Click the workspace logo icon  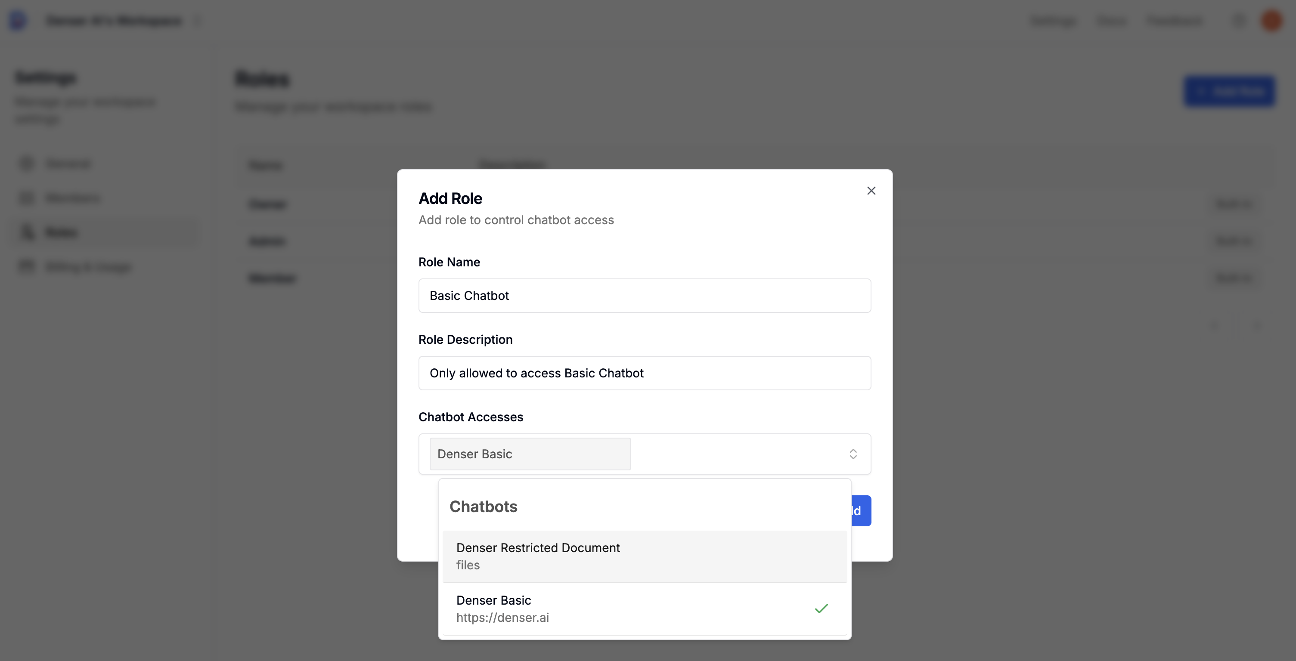[x=18, y=21]
